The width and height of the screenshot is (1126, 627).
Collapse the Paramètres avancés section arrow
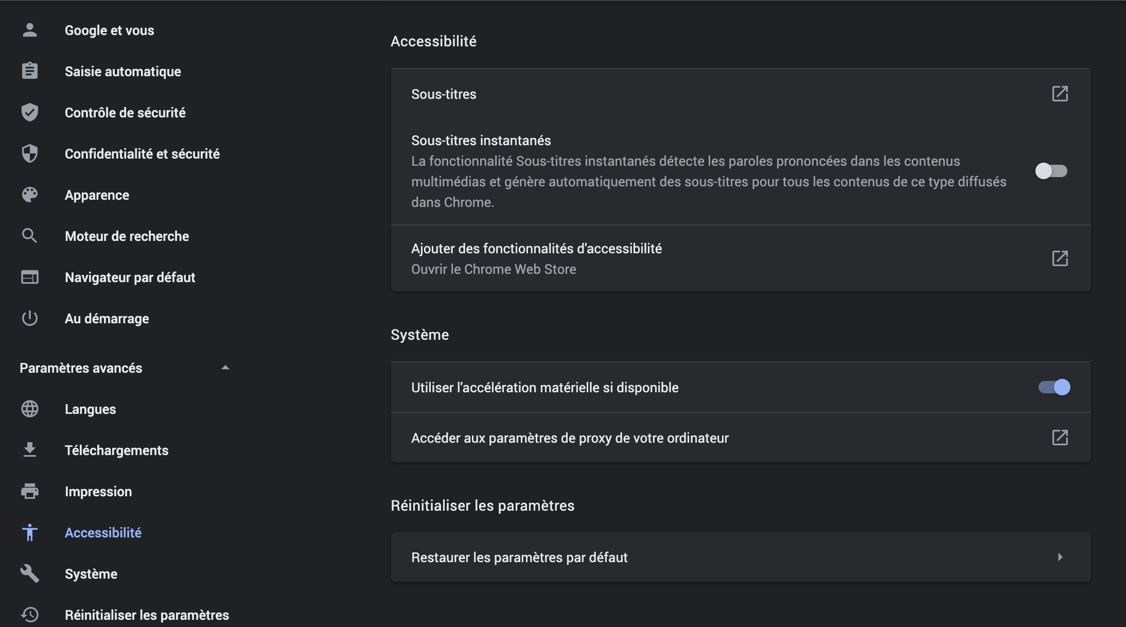click(x=225, y=368)
